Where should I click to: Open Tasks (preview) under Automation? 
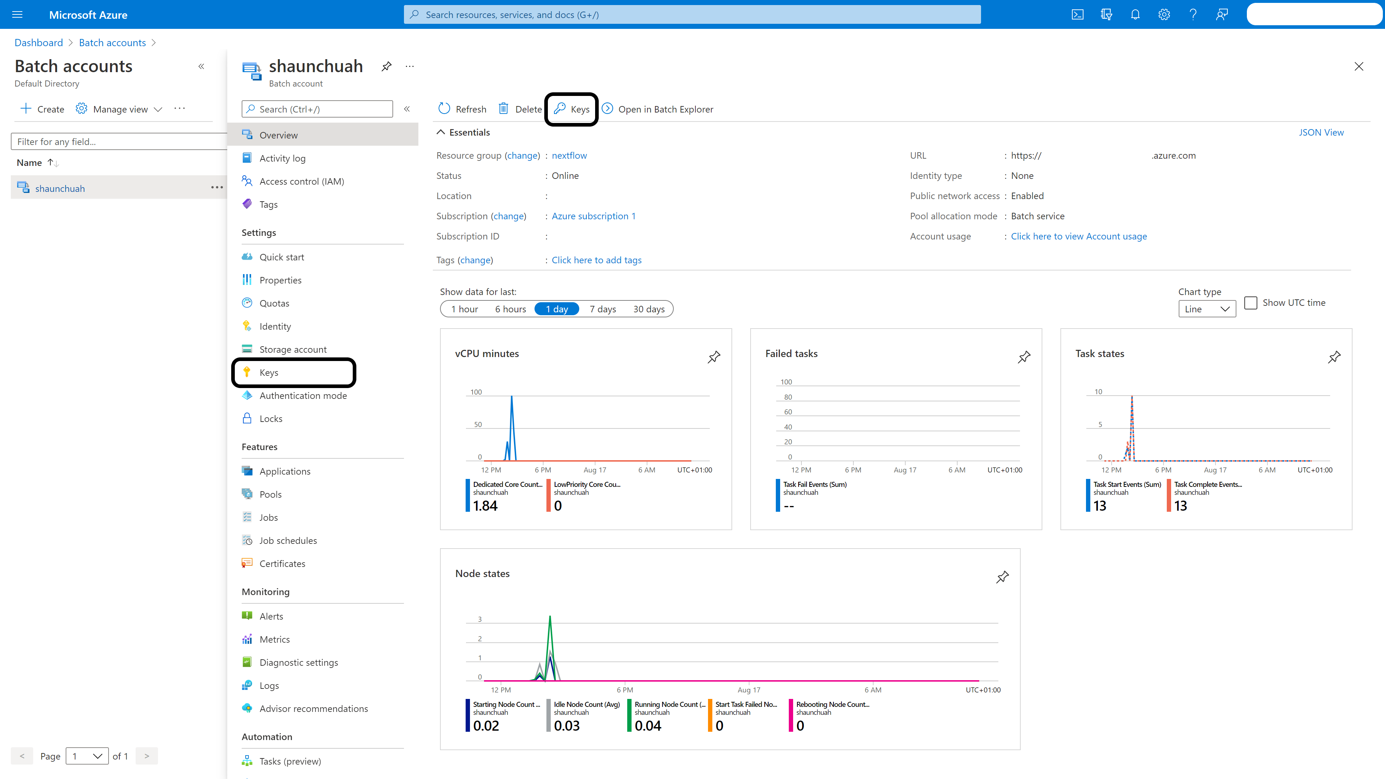(322, 761)
